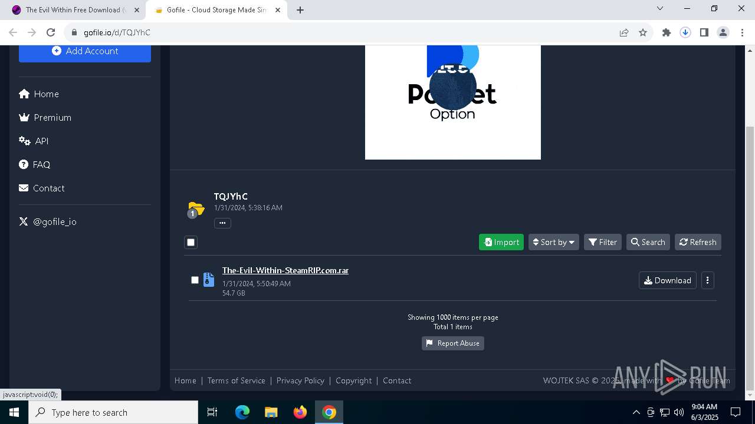Open Home in the sidebar
755x424 pixels.
point(39,94)
